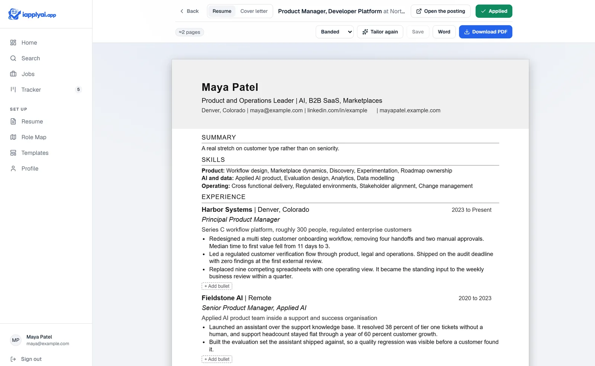This screenshot has height=366, width=595.
Task: Add bullet under Fieldstone AI
Action: tap(217, 359)
